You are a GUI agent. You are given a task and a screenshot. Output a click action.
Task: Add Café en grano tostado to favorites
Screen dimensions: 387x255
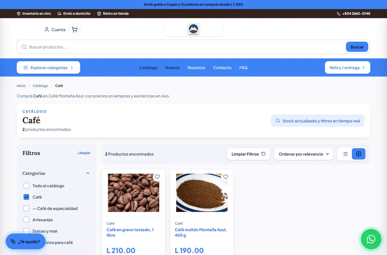157,177
